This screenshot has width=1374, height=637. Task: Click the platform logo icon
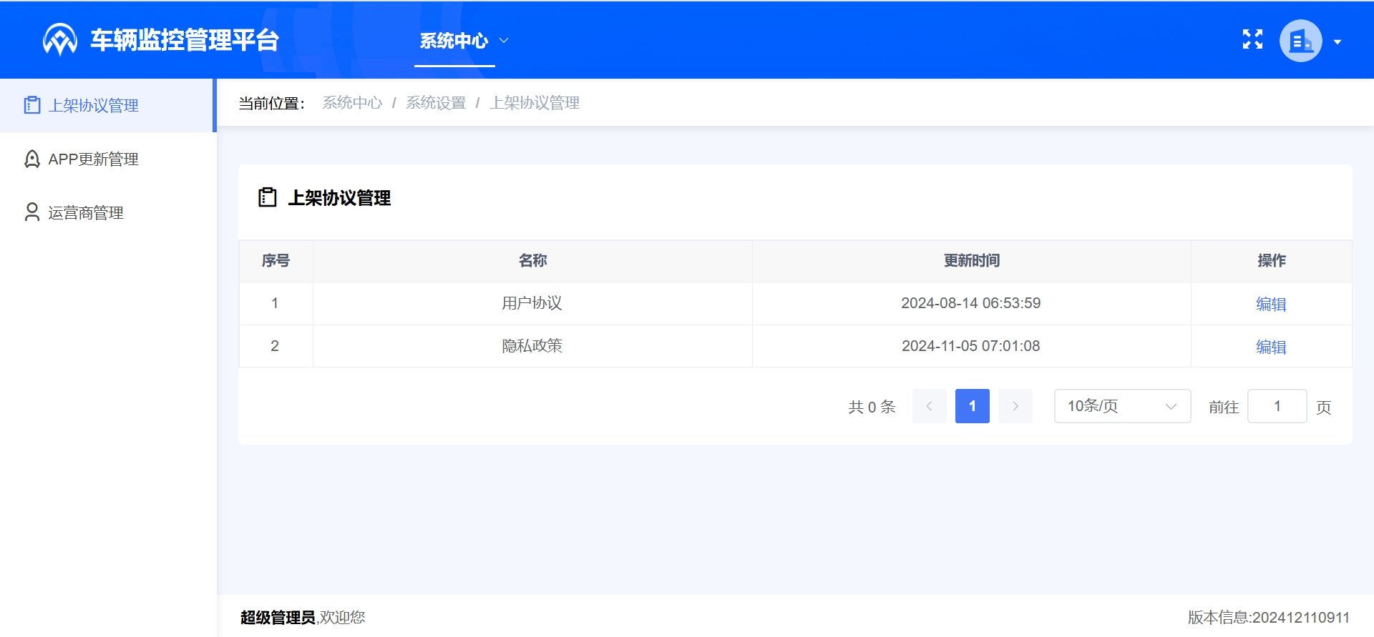point(60,40)
